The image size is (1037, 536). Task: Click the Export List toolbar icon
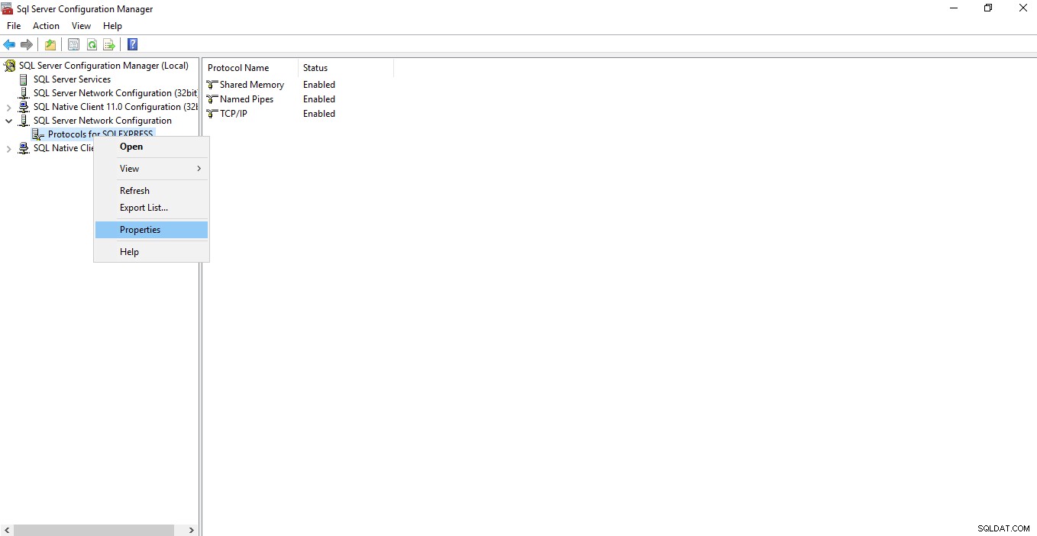(x=109, y=44)
